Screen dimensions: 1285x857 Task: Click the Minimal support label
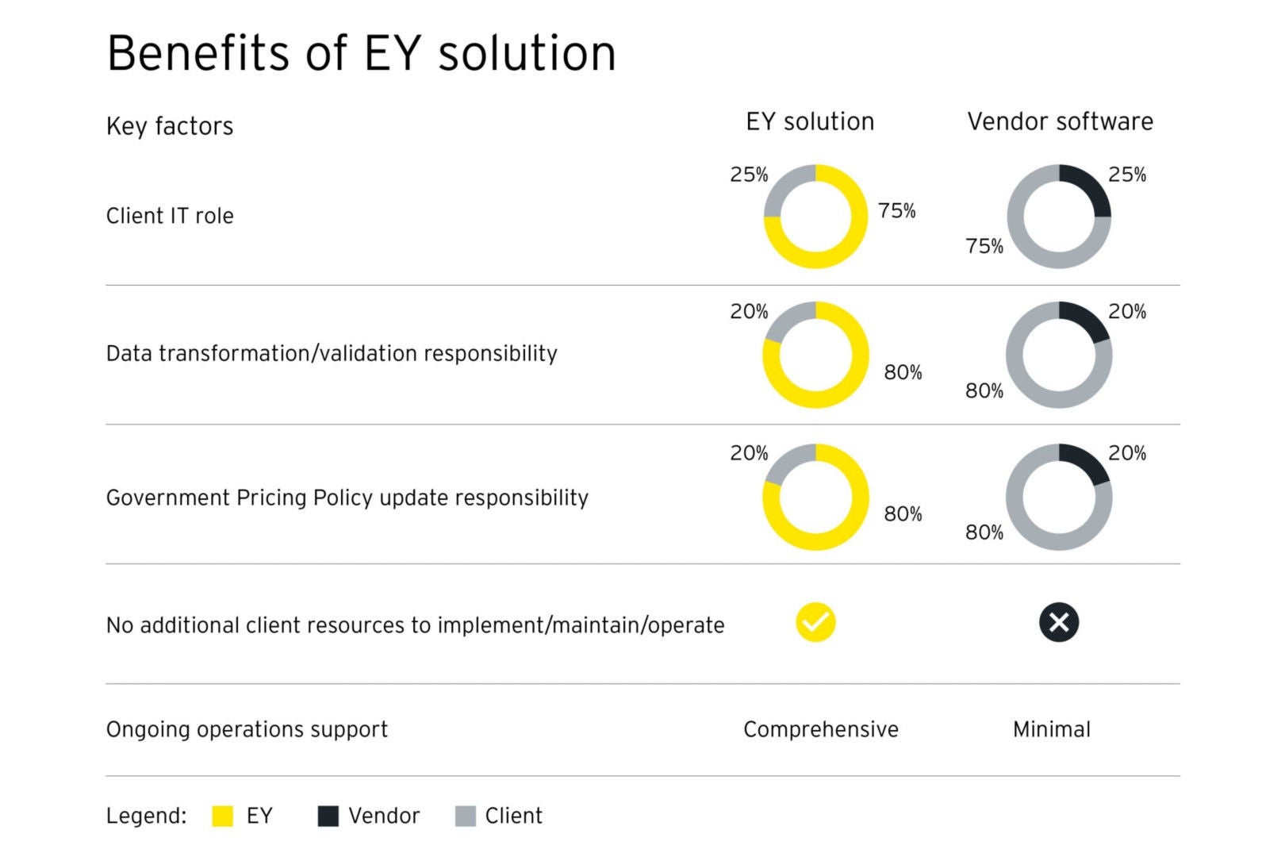[x=1052, y=729]
